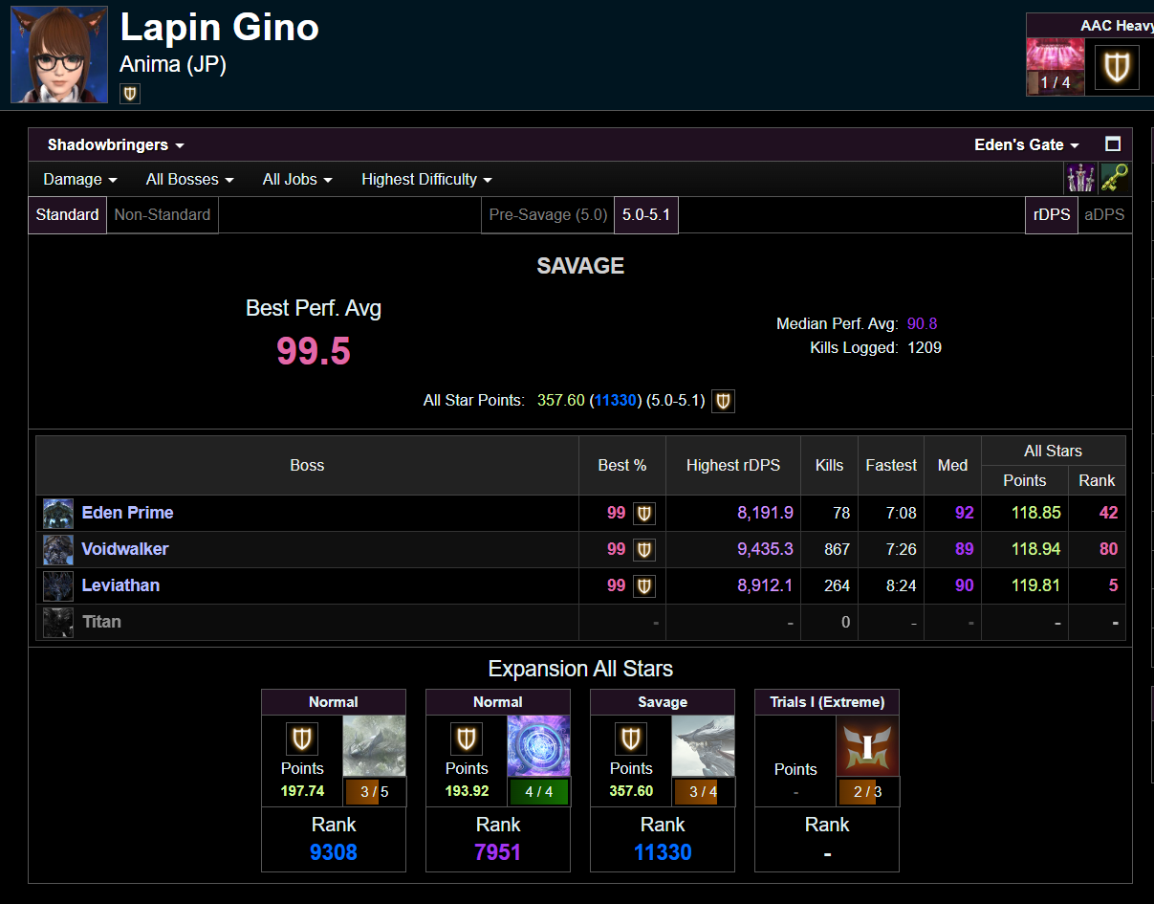
Task: Click Voidwalker's fastest kill 7:26
Action: pyautogui.click(x=901, y=549)
